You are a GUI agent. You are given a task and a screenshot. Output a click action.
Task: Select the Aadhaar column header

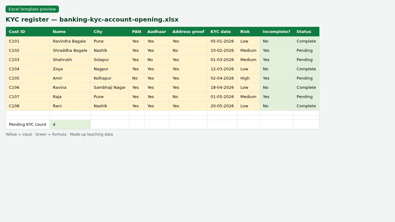[x=157, y=32]
